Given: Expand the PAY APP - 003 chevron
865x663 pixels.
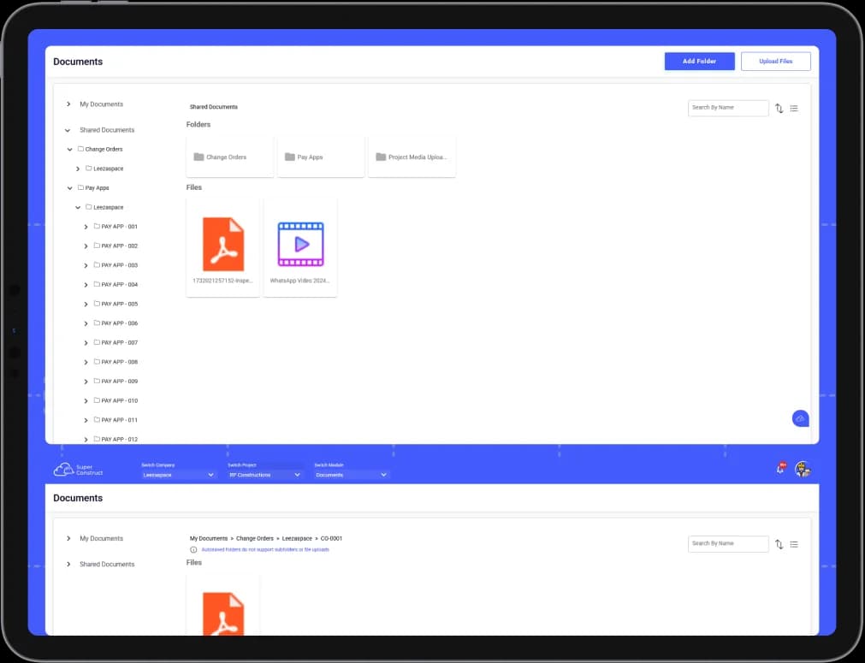Looking at the screenshot, I should (86, 265).
